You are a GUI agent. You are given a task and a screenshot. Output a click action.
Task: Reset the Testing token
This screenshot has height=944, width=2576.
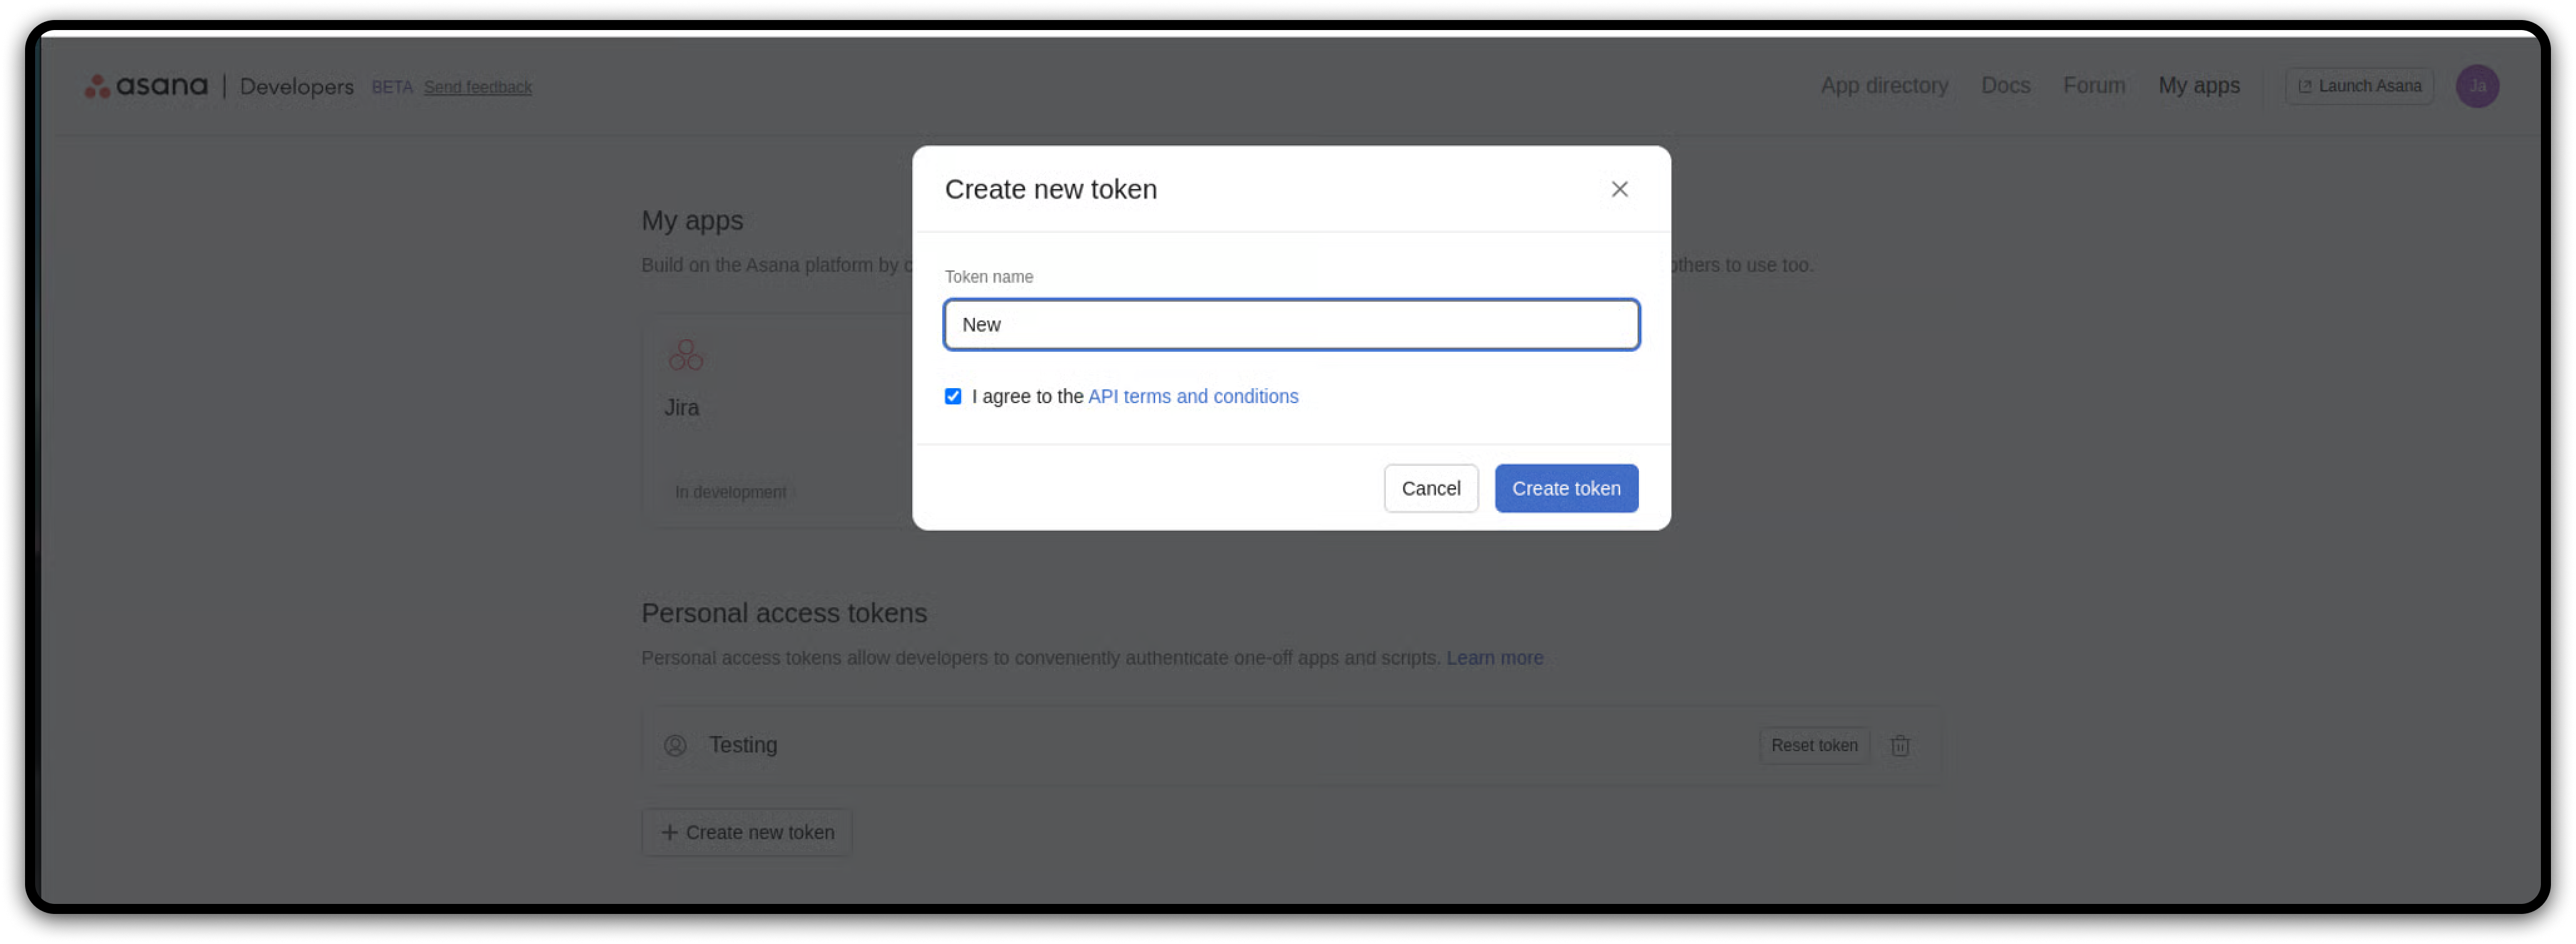1813,745
